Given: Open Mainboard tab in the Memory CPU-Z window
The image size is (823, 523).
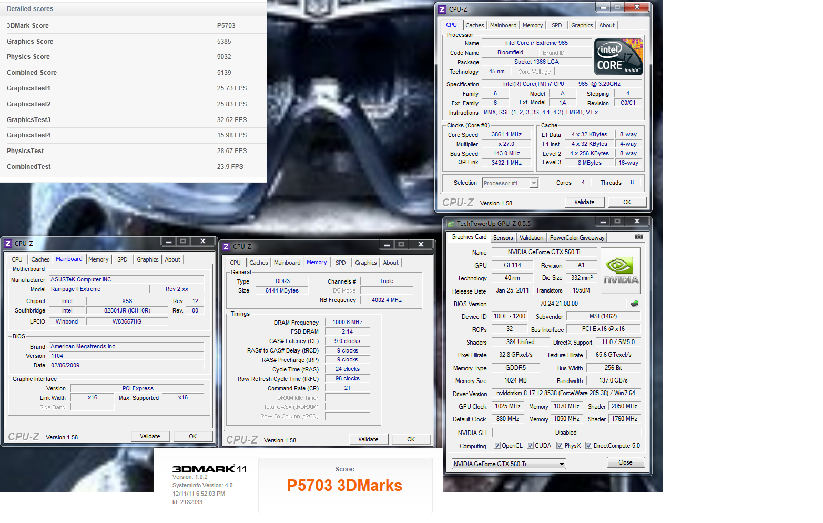Looking at the screenshot, I should pyautogui.click(x=287, y=263).
